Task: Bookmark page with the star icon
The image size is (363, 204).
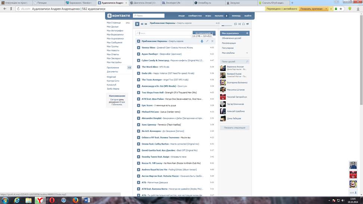Action: [341, 9]
